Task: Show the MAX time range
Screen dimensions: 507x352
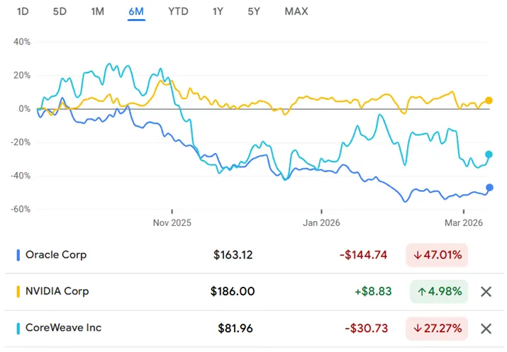Action: click(x=296, y=11)
